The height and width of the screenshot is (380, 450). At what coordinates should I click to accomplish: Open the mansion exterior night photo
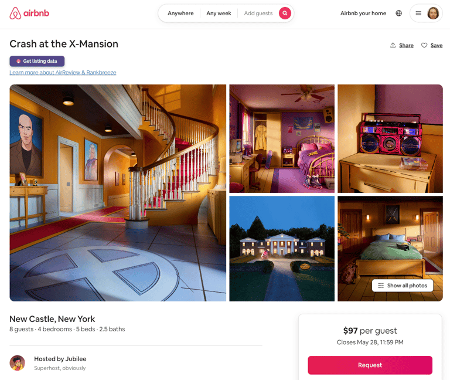coord(282,249)
